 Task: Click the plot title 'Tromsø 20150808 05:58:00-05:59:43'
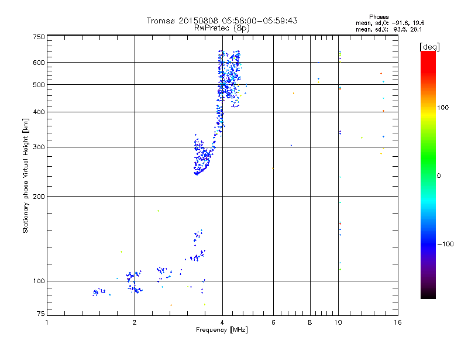click(222, 20)
